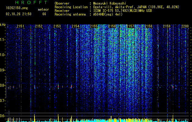Click the 1.1 kHz axis label
Screen dimensions: 192x122
2,40
